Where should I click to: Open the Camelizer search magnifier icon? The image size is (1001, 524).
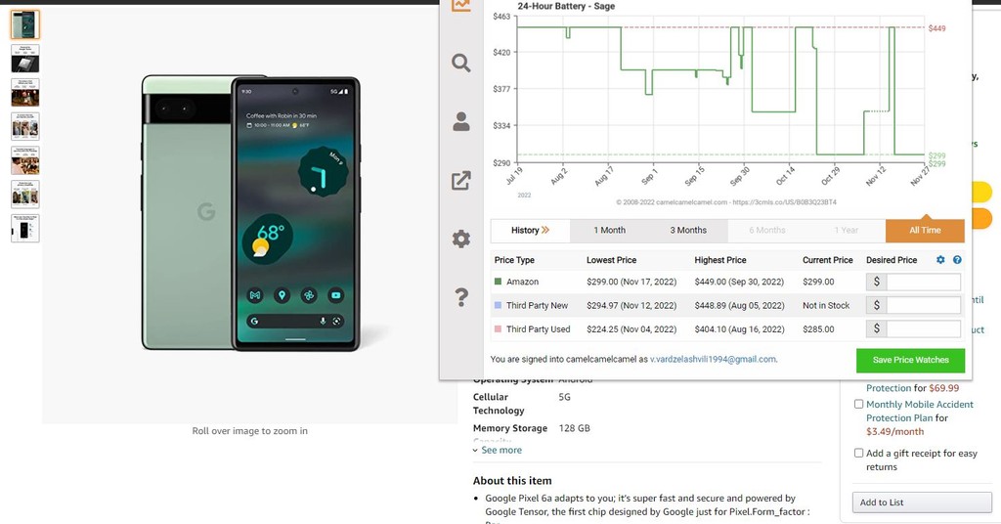coord(461,63)
